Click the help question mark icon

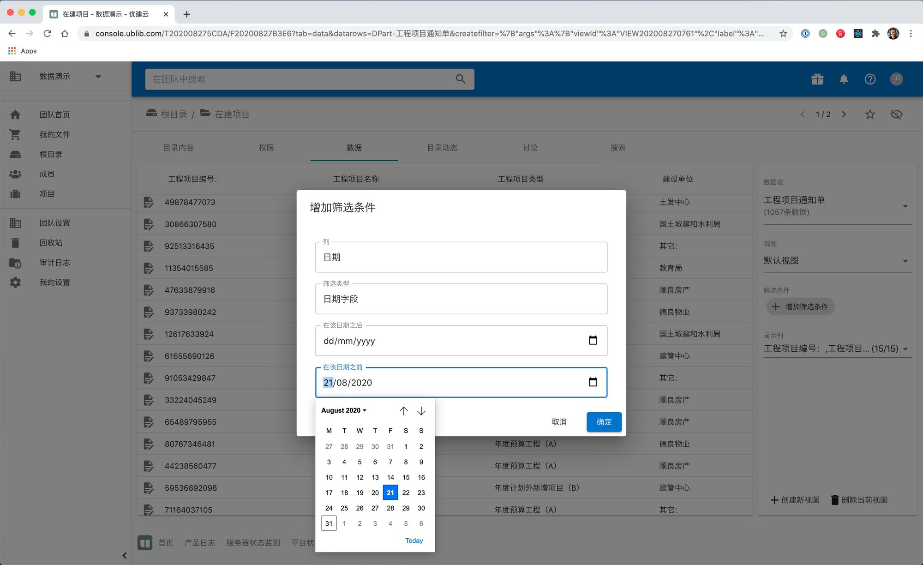870,79
